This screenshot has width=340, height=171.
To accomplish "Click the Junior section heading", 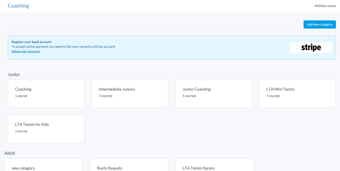I will coord(14,75).
